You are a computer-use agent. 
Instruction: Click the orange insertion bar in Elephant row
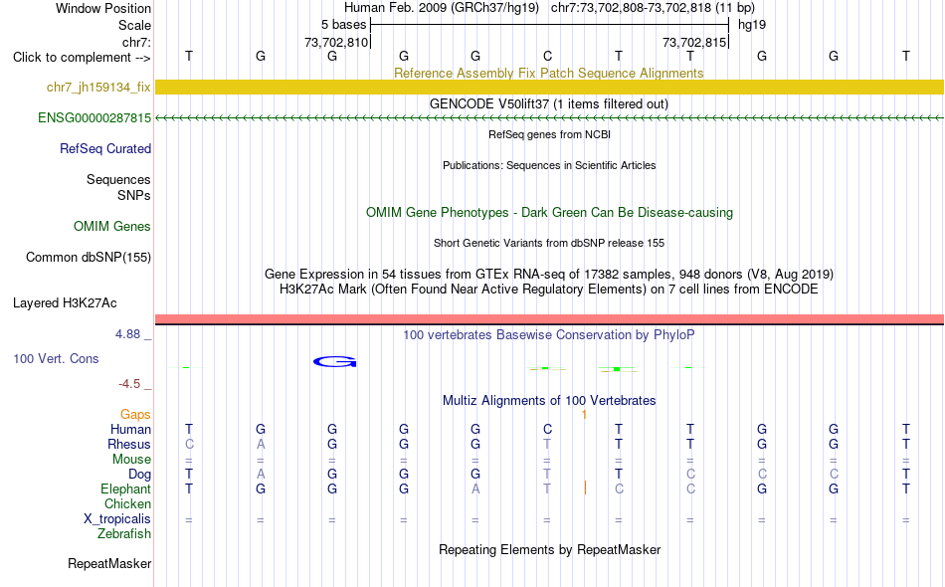pos(585,488)
